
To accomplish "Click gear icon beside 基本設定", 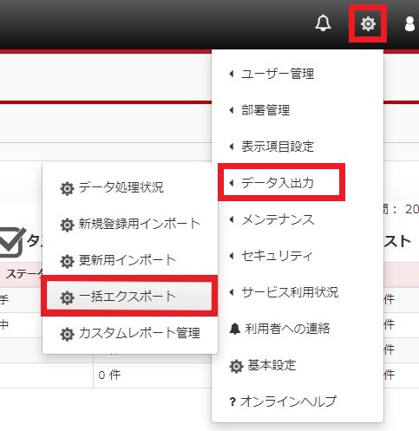I will tap(236, 366).
